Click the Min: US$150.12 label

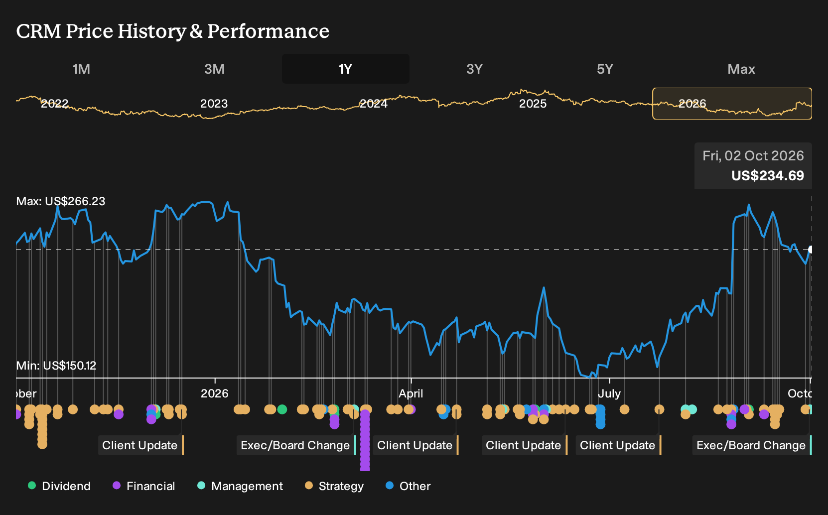(56, 366)
